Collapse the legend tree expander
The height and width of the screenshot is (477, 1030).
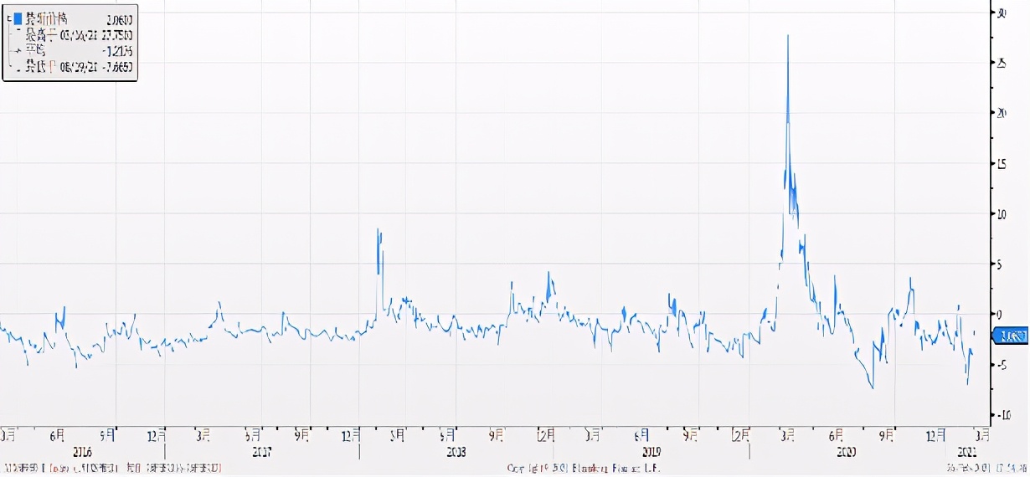click(8, 18)
